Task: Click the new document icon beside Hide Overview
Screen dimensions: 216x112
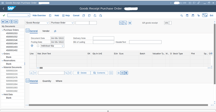Action: (x=50, y=15)
